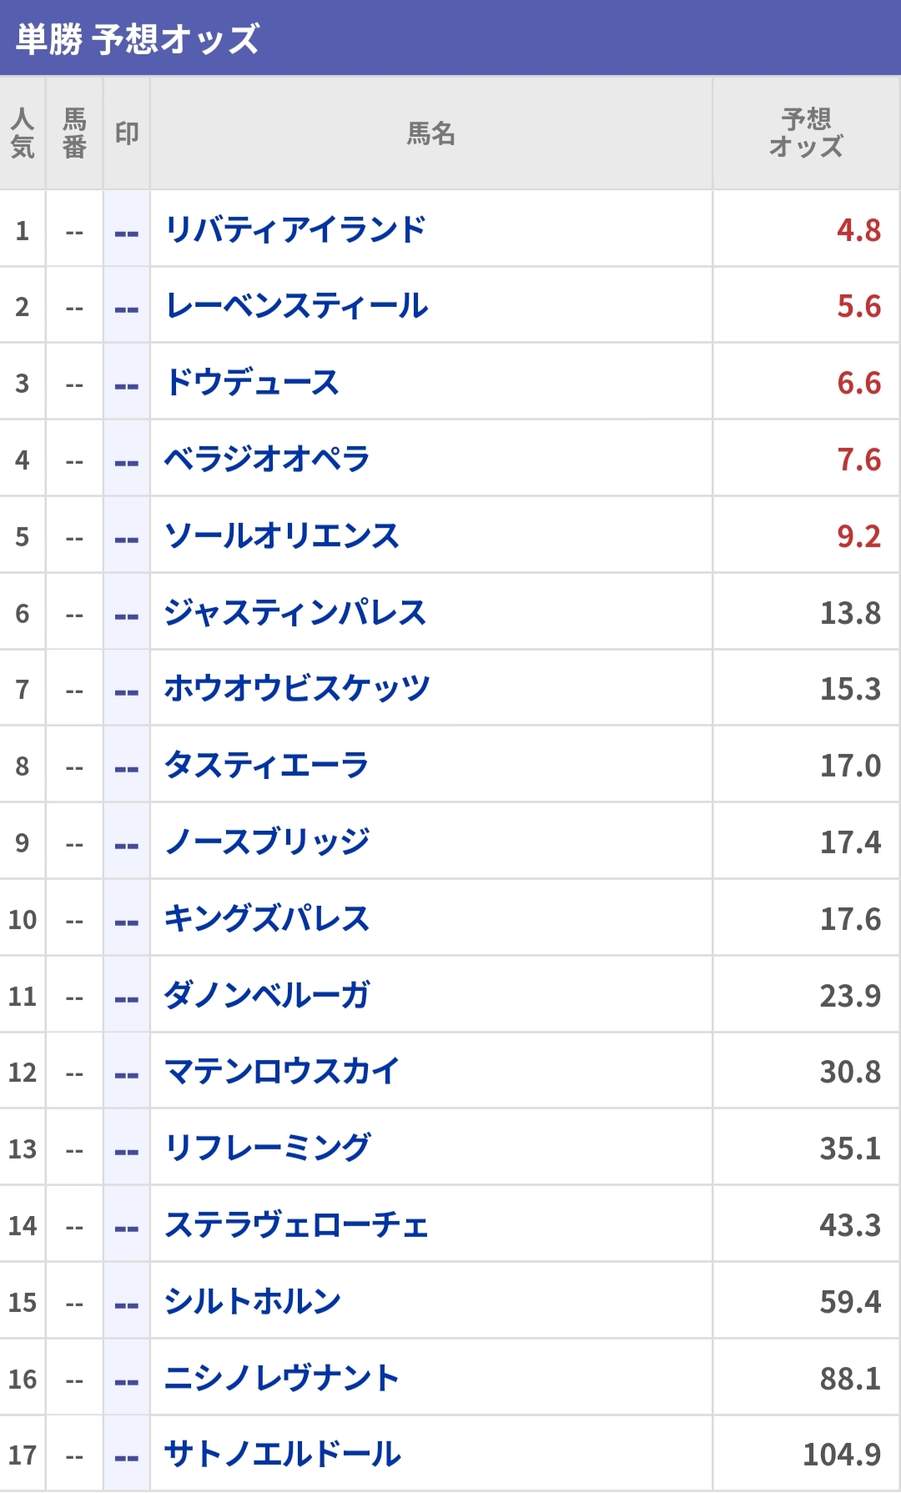Open タスティエーラ horse page

[267, 766]
